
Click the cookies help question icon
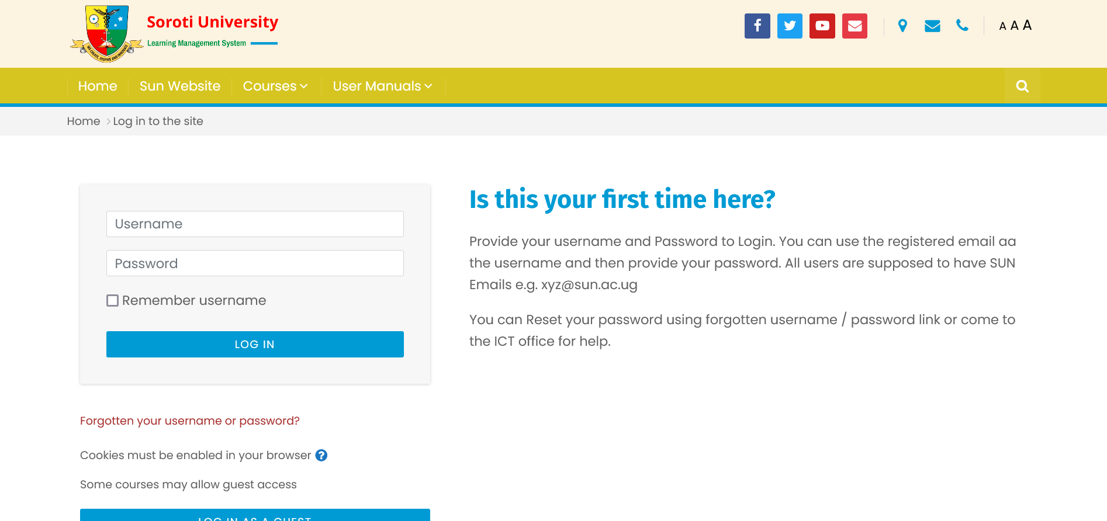[x=321, y=455]
